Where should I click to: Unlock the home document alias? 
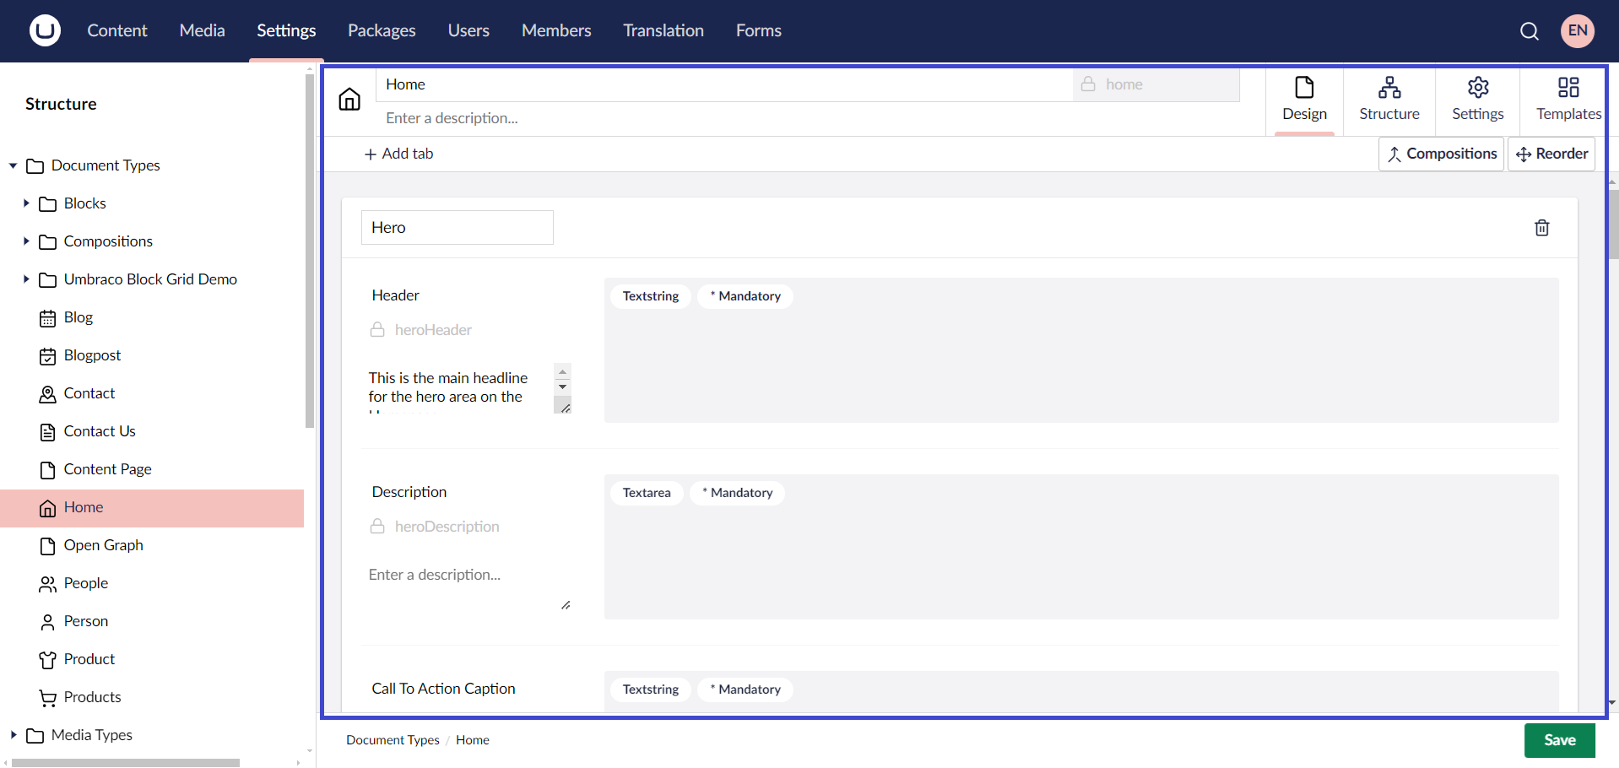(1089, 84)
